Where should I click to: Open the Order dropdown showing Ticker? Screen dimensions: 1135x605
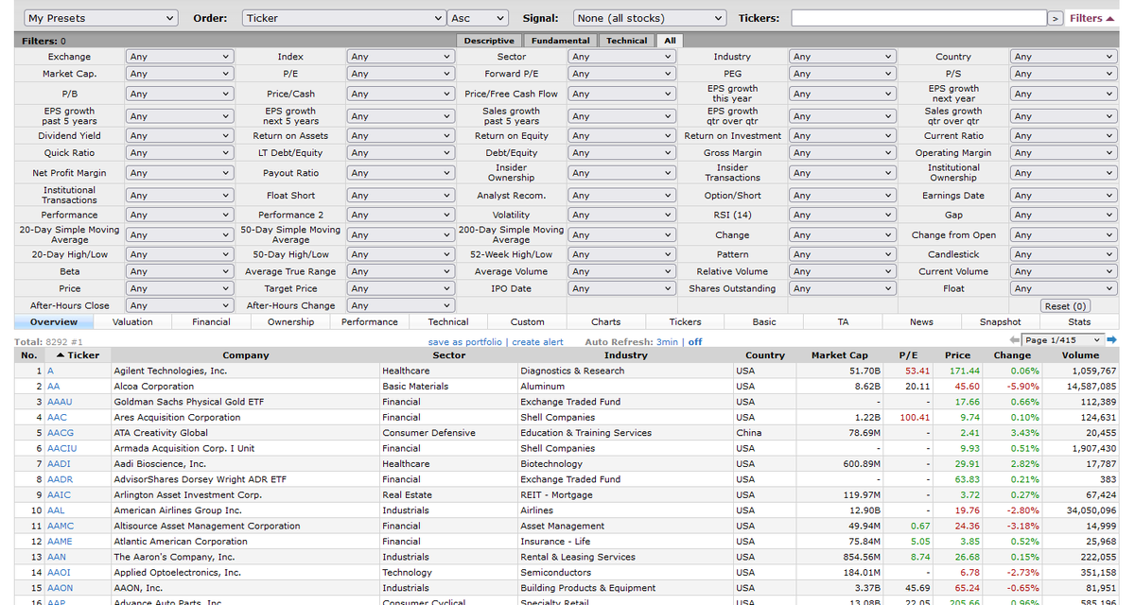(x=343, y=18)
